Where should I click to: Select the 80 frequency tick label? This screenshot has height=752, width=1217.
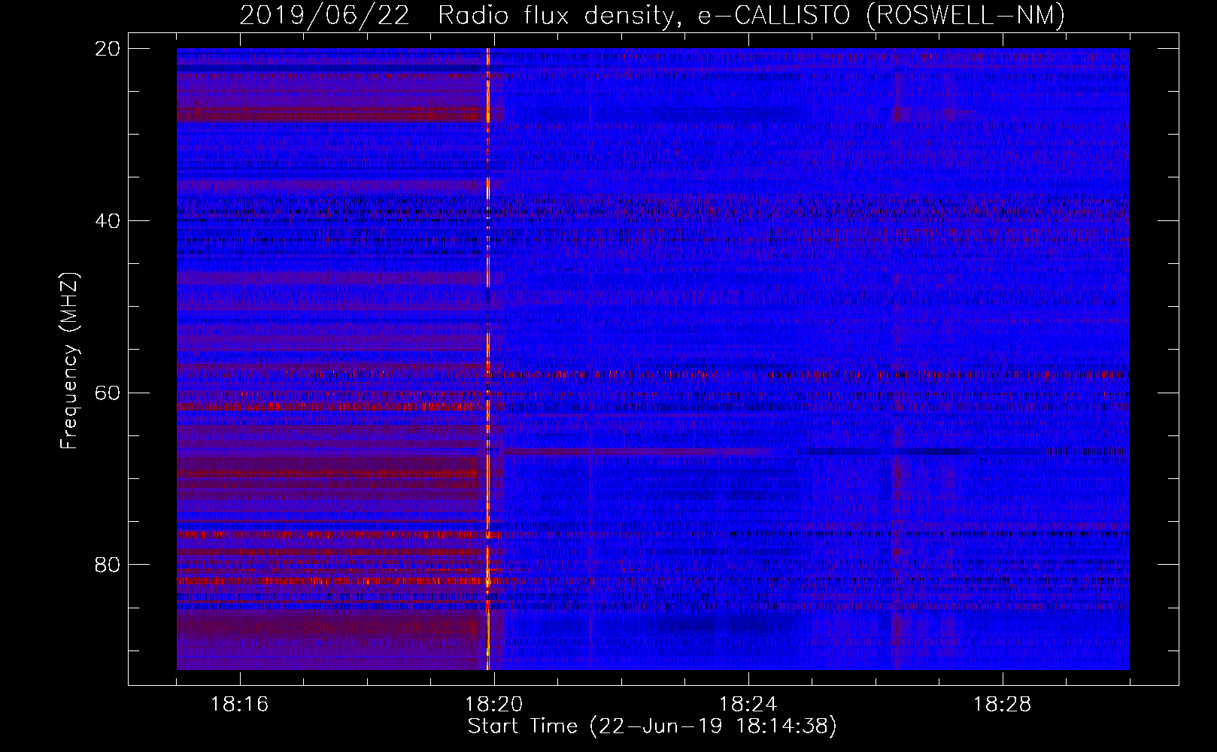pyautogui.click(x=108, y=565)
